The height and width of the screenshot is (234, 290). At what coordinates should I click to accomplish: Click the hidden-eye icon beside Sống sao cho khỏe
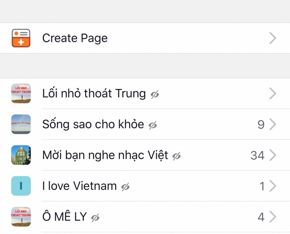pyautogui.click(x=153, y=125)
